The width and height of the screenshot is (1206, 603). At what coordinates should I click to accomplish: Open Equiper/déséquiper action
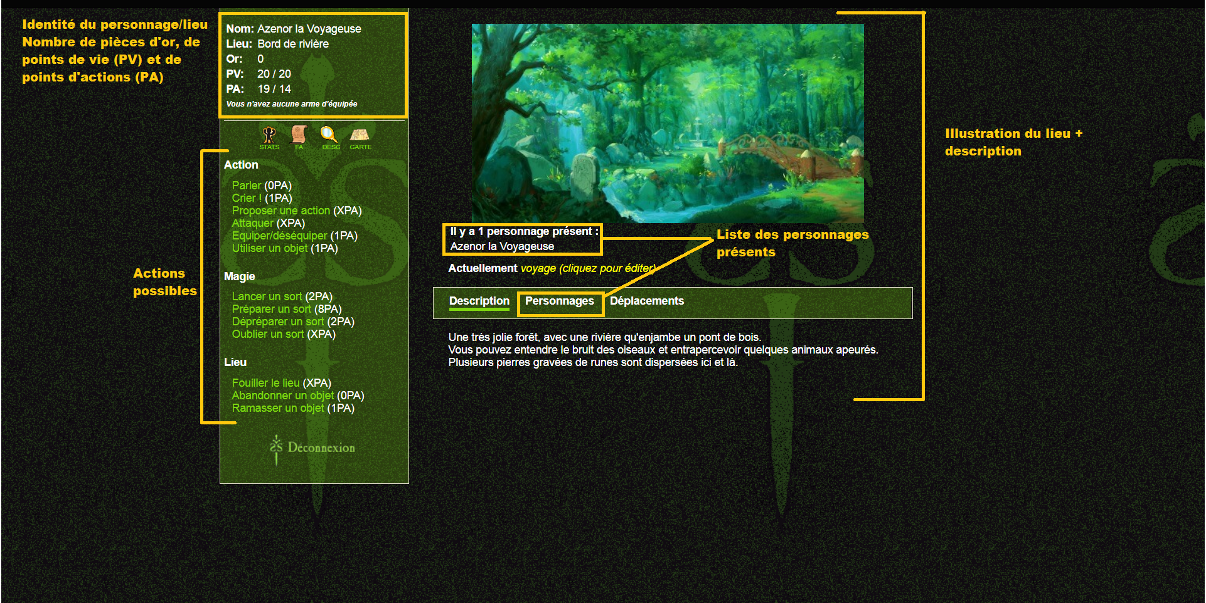pyautogui.click(x=279, y=236)
